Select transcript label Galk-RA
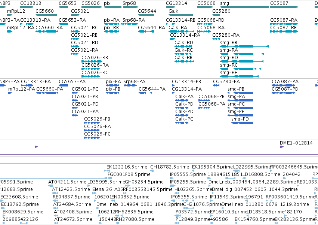This screenshot has height=225, width=318. point(178,28)
